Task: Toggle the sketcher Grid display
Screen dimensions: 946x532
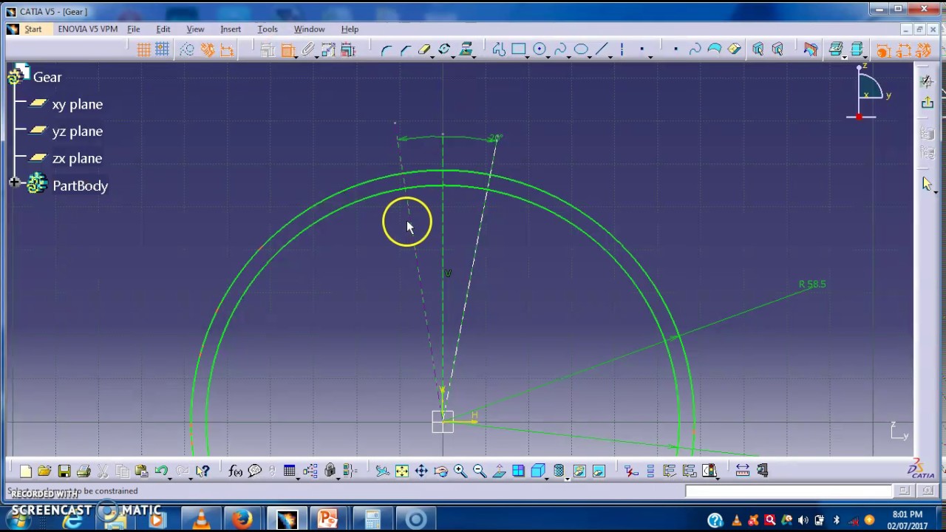Action: [x=144, y=50]
